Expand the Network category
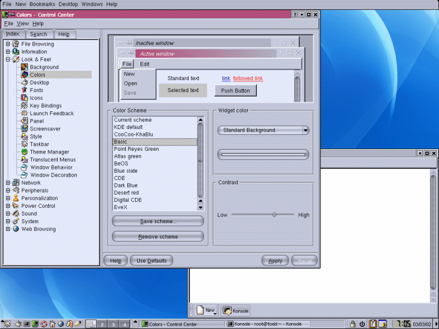Image resolution: width=439 pixels, height=329 pixels. pyautogui.click(x=8, y=183)
